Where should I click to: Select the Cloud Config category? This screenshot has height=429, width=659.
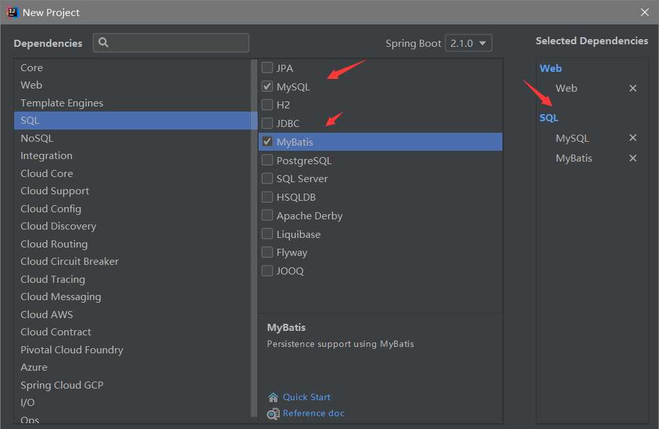[x=132, y=209]
